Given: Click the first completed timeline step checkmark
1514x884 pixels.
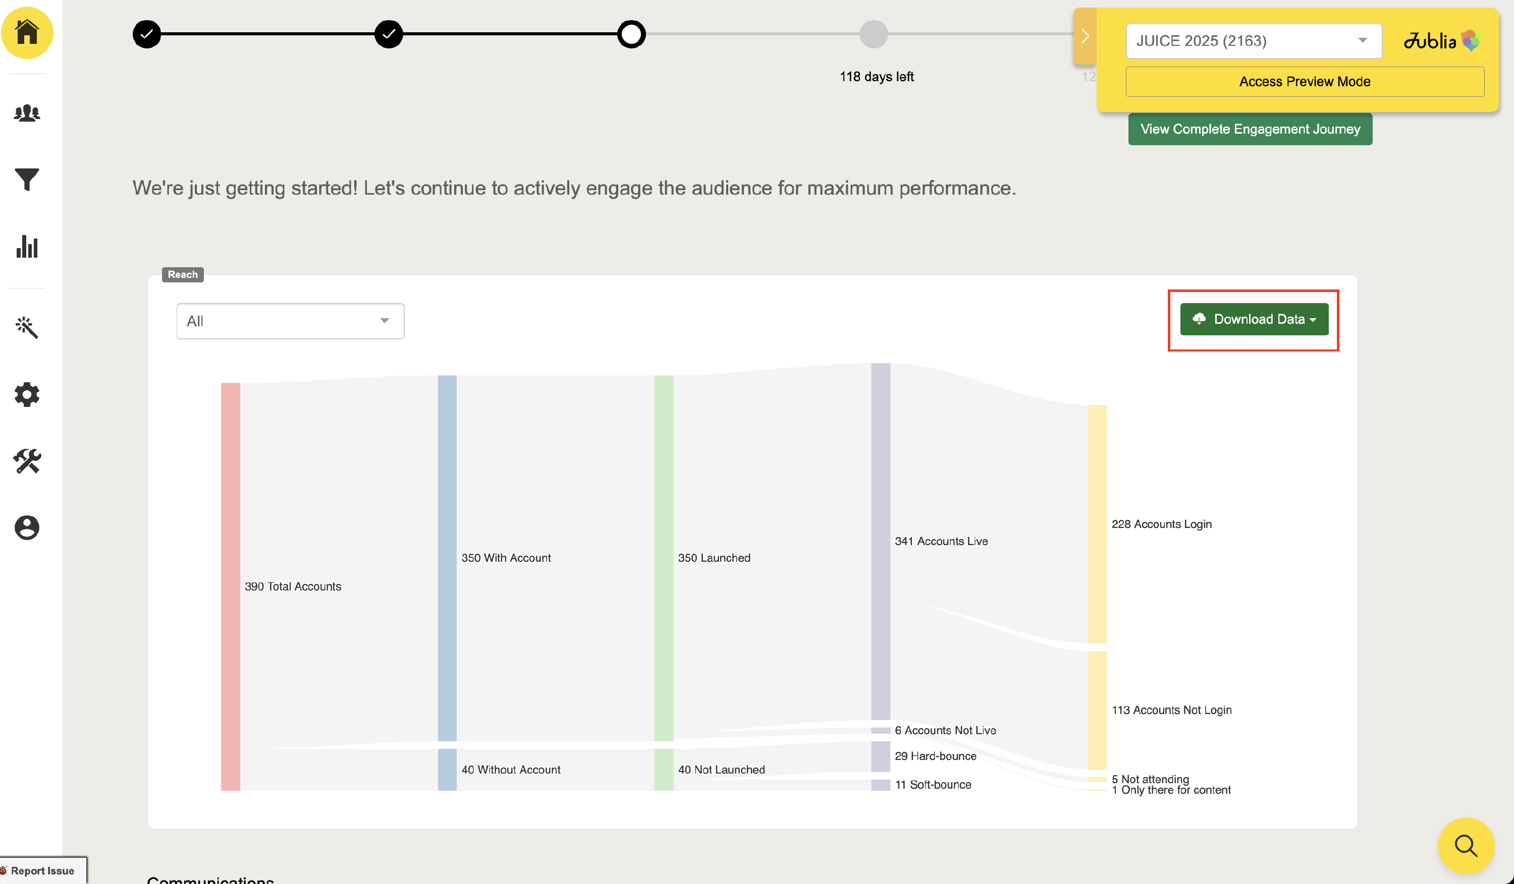Looking at the screenshot, I should pyautogui.click(x=146, y=34).
